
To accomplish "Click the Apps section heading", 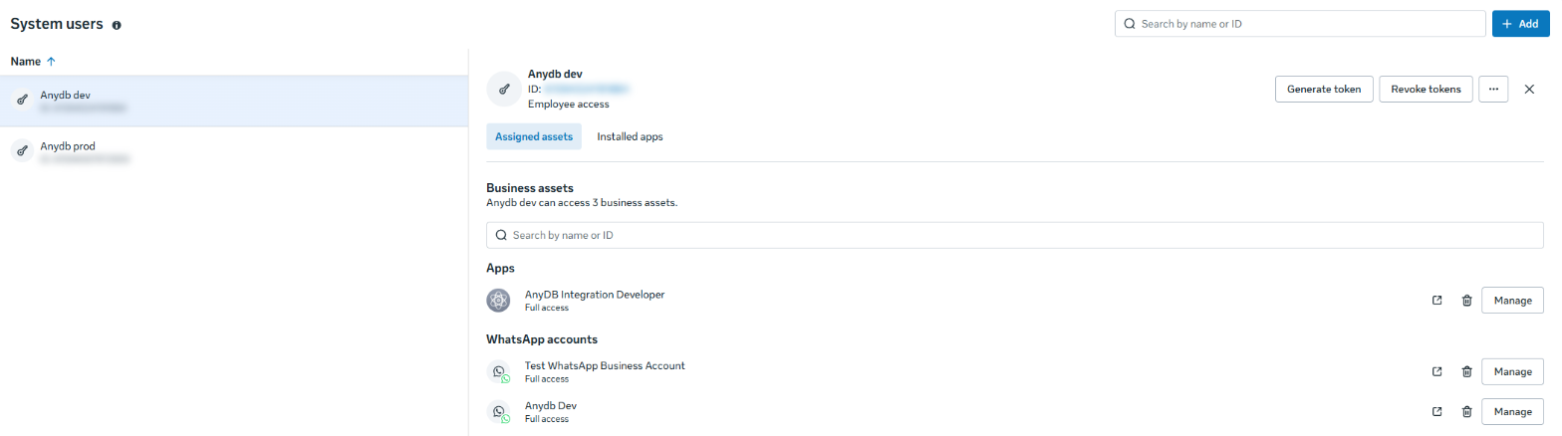I will point(500,269).
